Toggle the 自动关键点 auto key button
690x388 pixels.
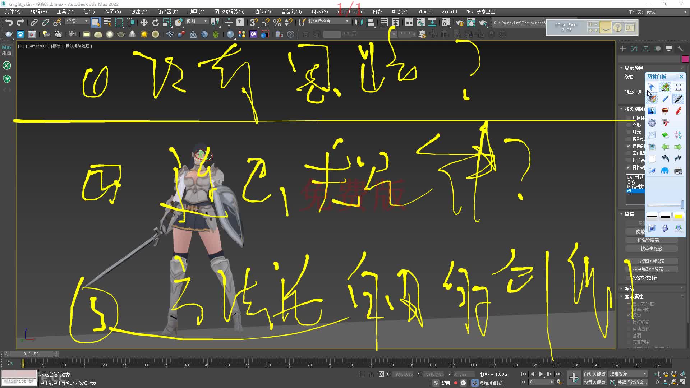click(594, 374)
